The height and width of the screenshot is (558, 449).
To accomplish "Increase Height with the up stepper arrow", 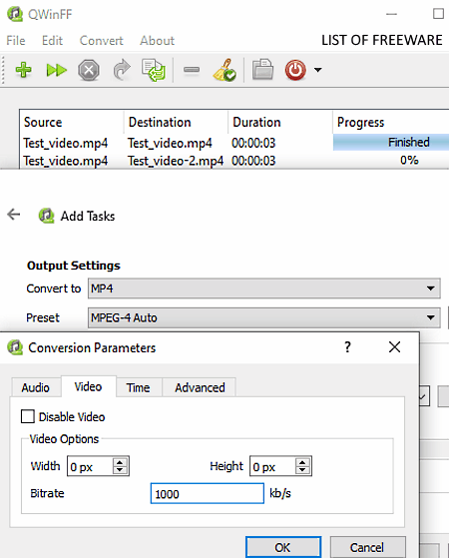I will point(302,462).
